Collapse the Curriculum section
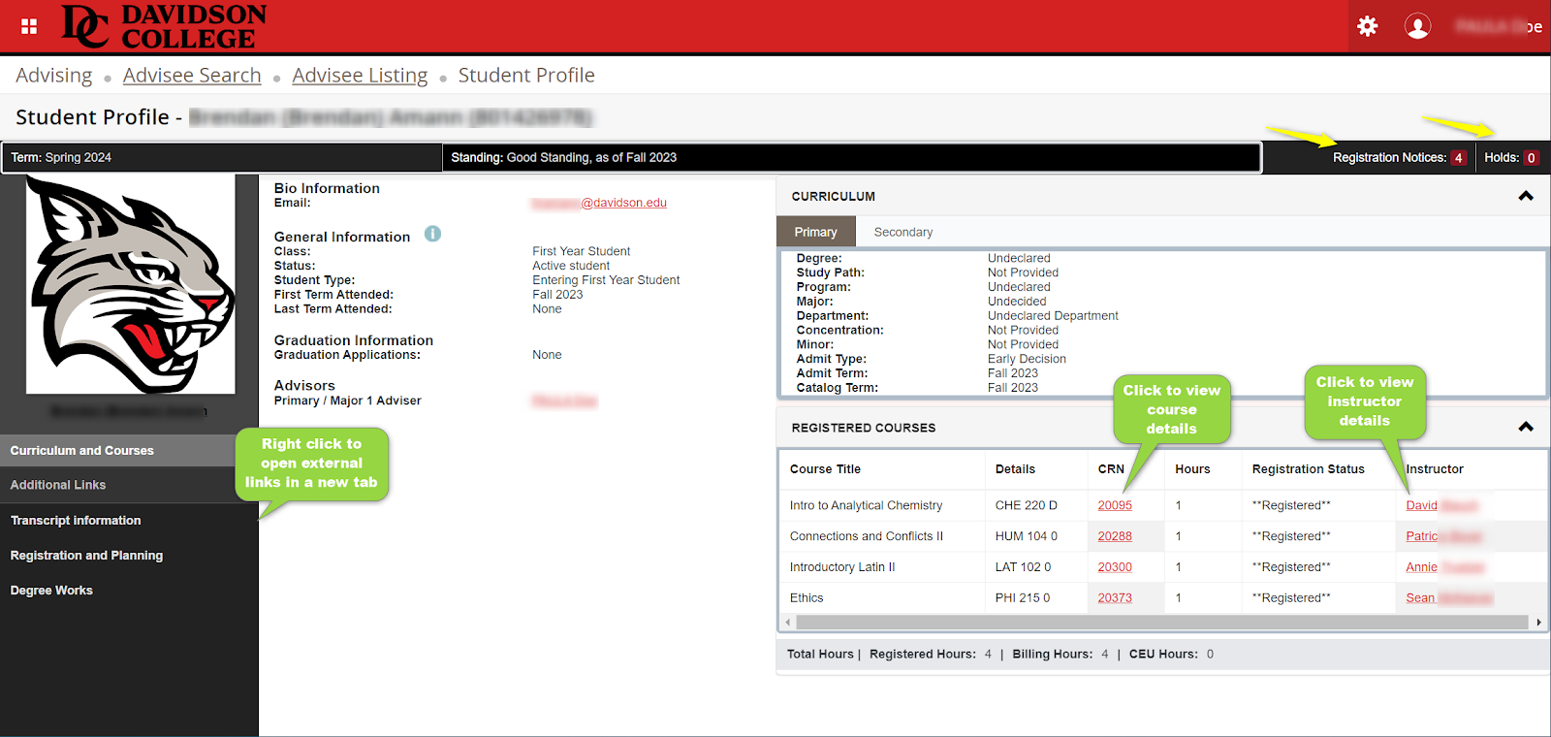Image resolution: width=1551 pixels, height=737 pixels. pyautogui.click(x=1526, y=196)
